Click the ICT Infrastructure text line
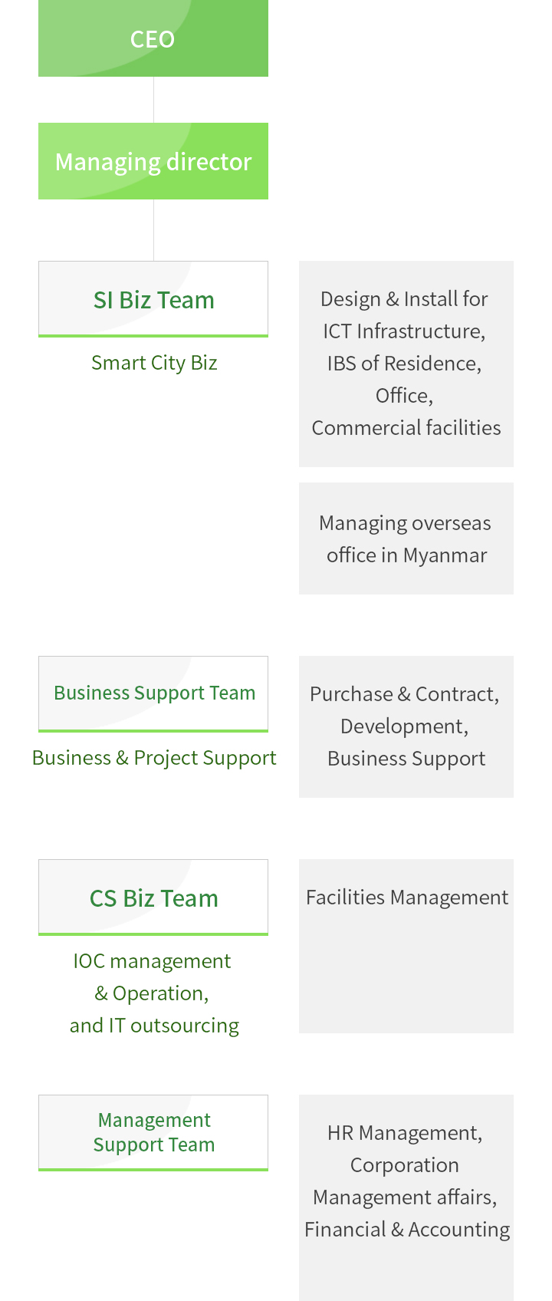 404,331
